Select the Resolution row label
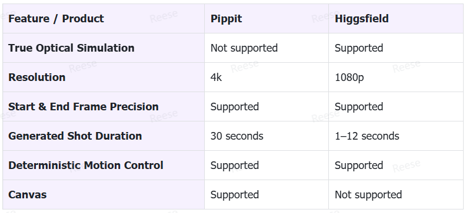The image size is (466, 213). [37, 77]
